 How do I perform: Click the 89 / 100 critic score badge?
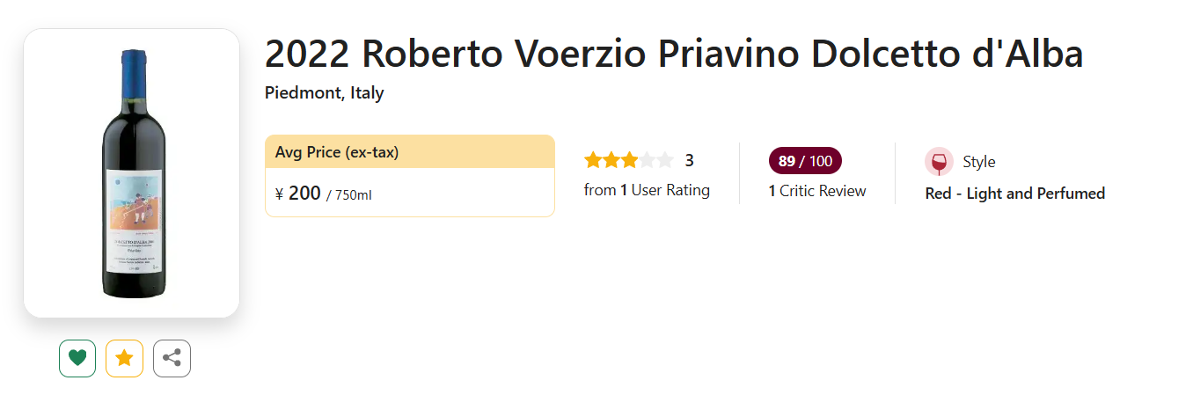pyautogui.click(x=805, y=161)
